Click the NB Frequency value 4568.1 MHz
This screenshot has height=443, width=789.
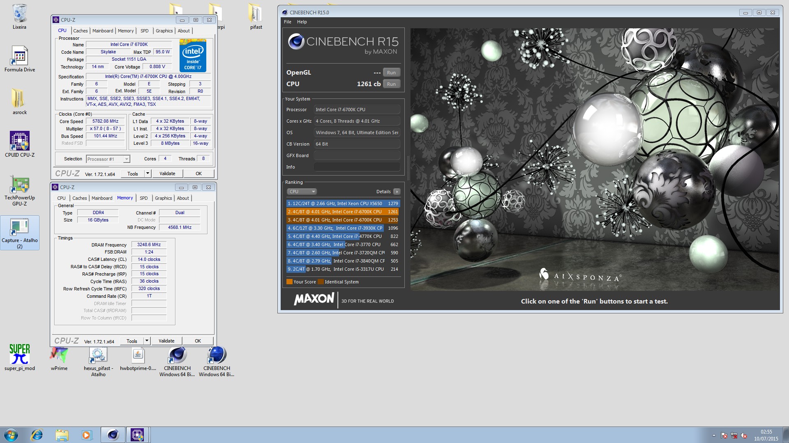(180, 227)
